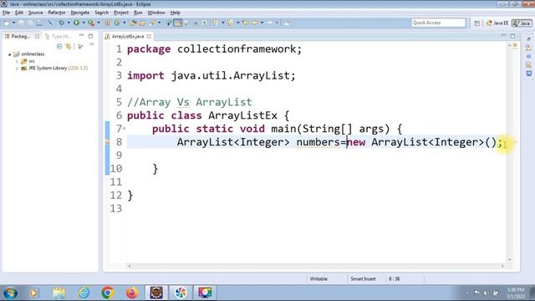Collapse the main method fold marker
The height and width of the screenshot is (301, 535).
tap(125, 128)
